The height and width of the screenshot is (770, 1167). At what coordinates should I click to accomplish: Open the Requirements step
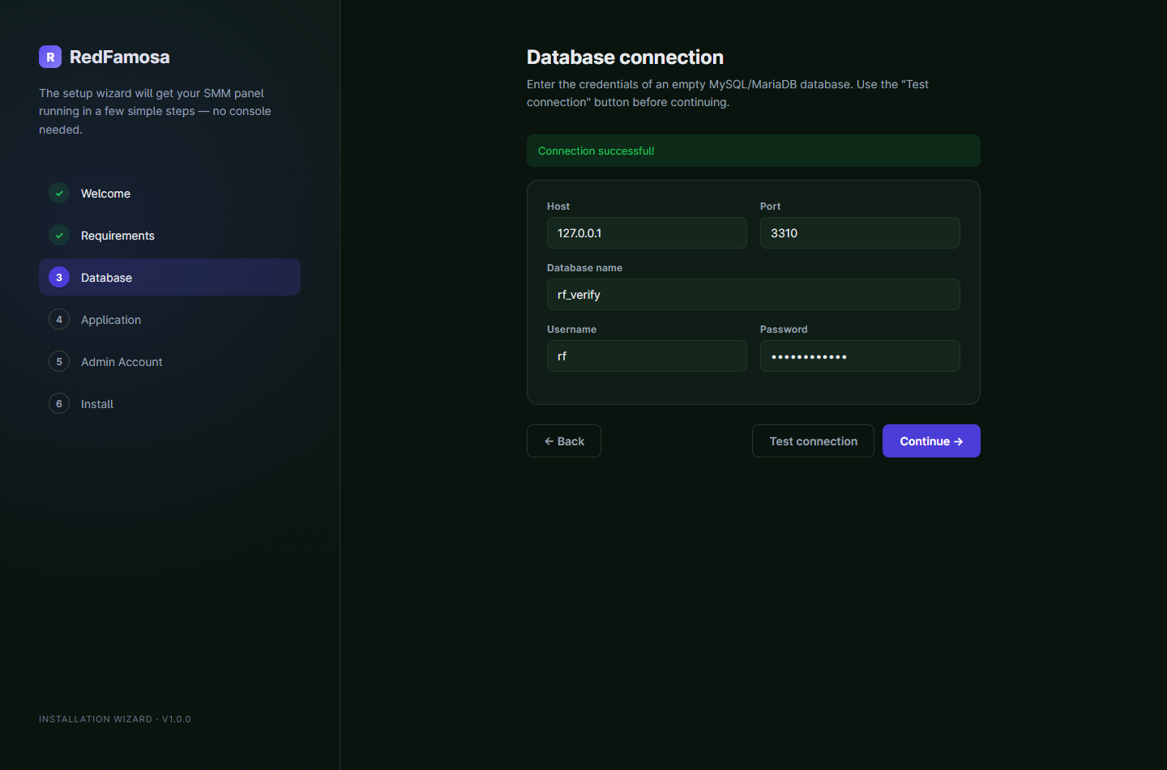tap(169, 235)
